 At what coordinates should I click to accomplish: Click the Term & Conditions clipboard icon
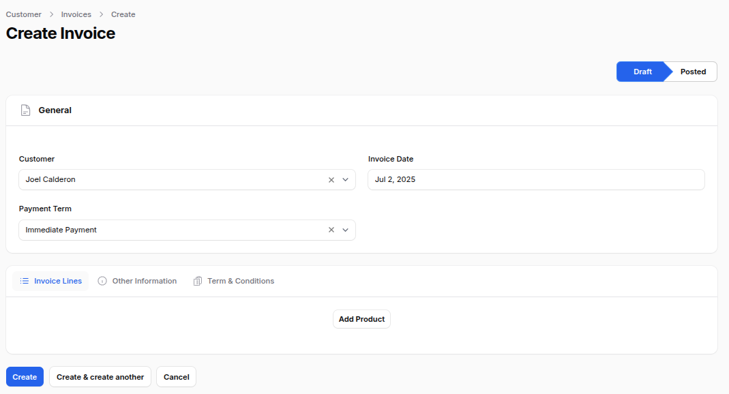[x=198, y=281]
